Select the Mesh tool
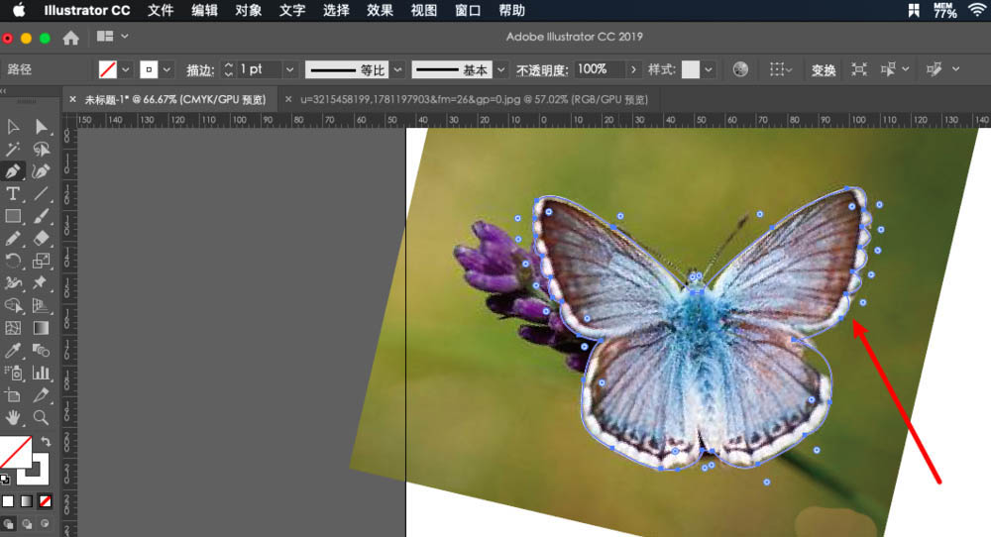This screenshot has width=991, height=537. pos(13,328)
